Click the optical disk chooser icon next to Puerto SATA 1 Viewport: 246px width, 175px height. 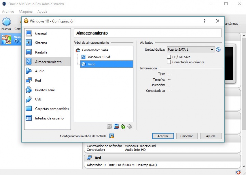click(x=218, y=50)
